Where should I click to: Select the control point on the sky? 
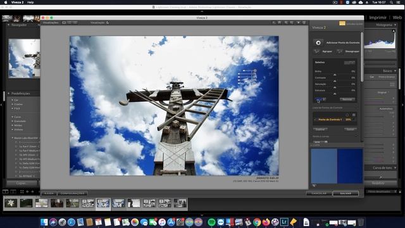pos(254,70)
